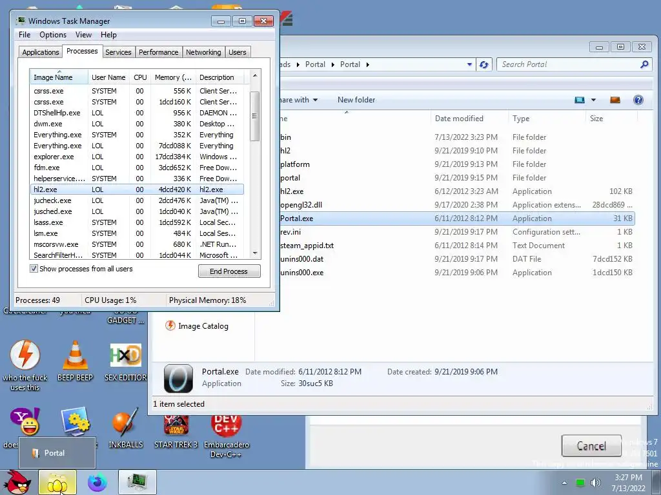Image resolution: width=661 pixels, height=495 pixels.
Task: Switch to the Services tab
Action: (x=118, y=52)
